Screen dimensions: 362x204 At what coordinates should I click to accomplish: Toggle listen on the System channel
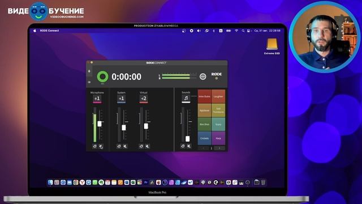119,146
